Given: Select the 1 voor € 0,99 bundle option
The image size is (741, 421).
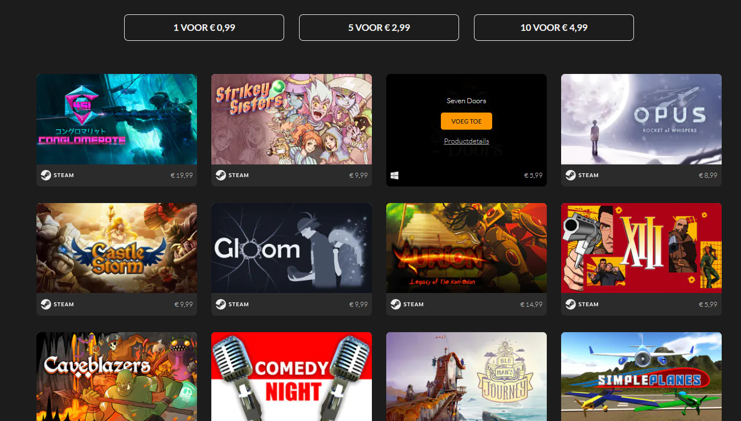Looking at the screenshot, I should (x=204, y=28).
